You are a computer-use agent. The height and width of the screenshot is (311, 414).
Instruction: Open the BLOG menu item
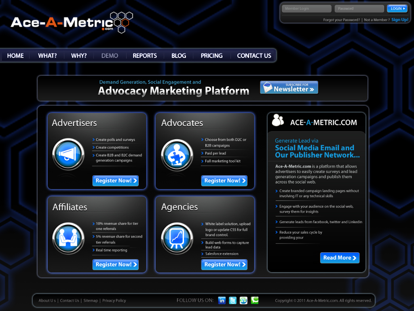179,56
